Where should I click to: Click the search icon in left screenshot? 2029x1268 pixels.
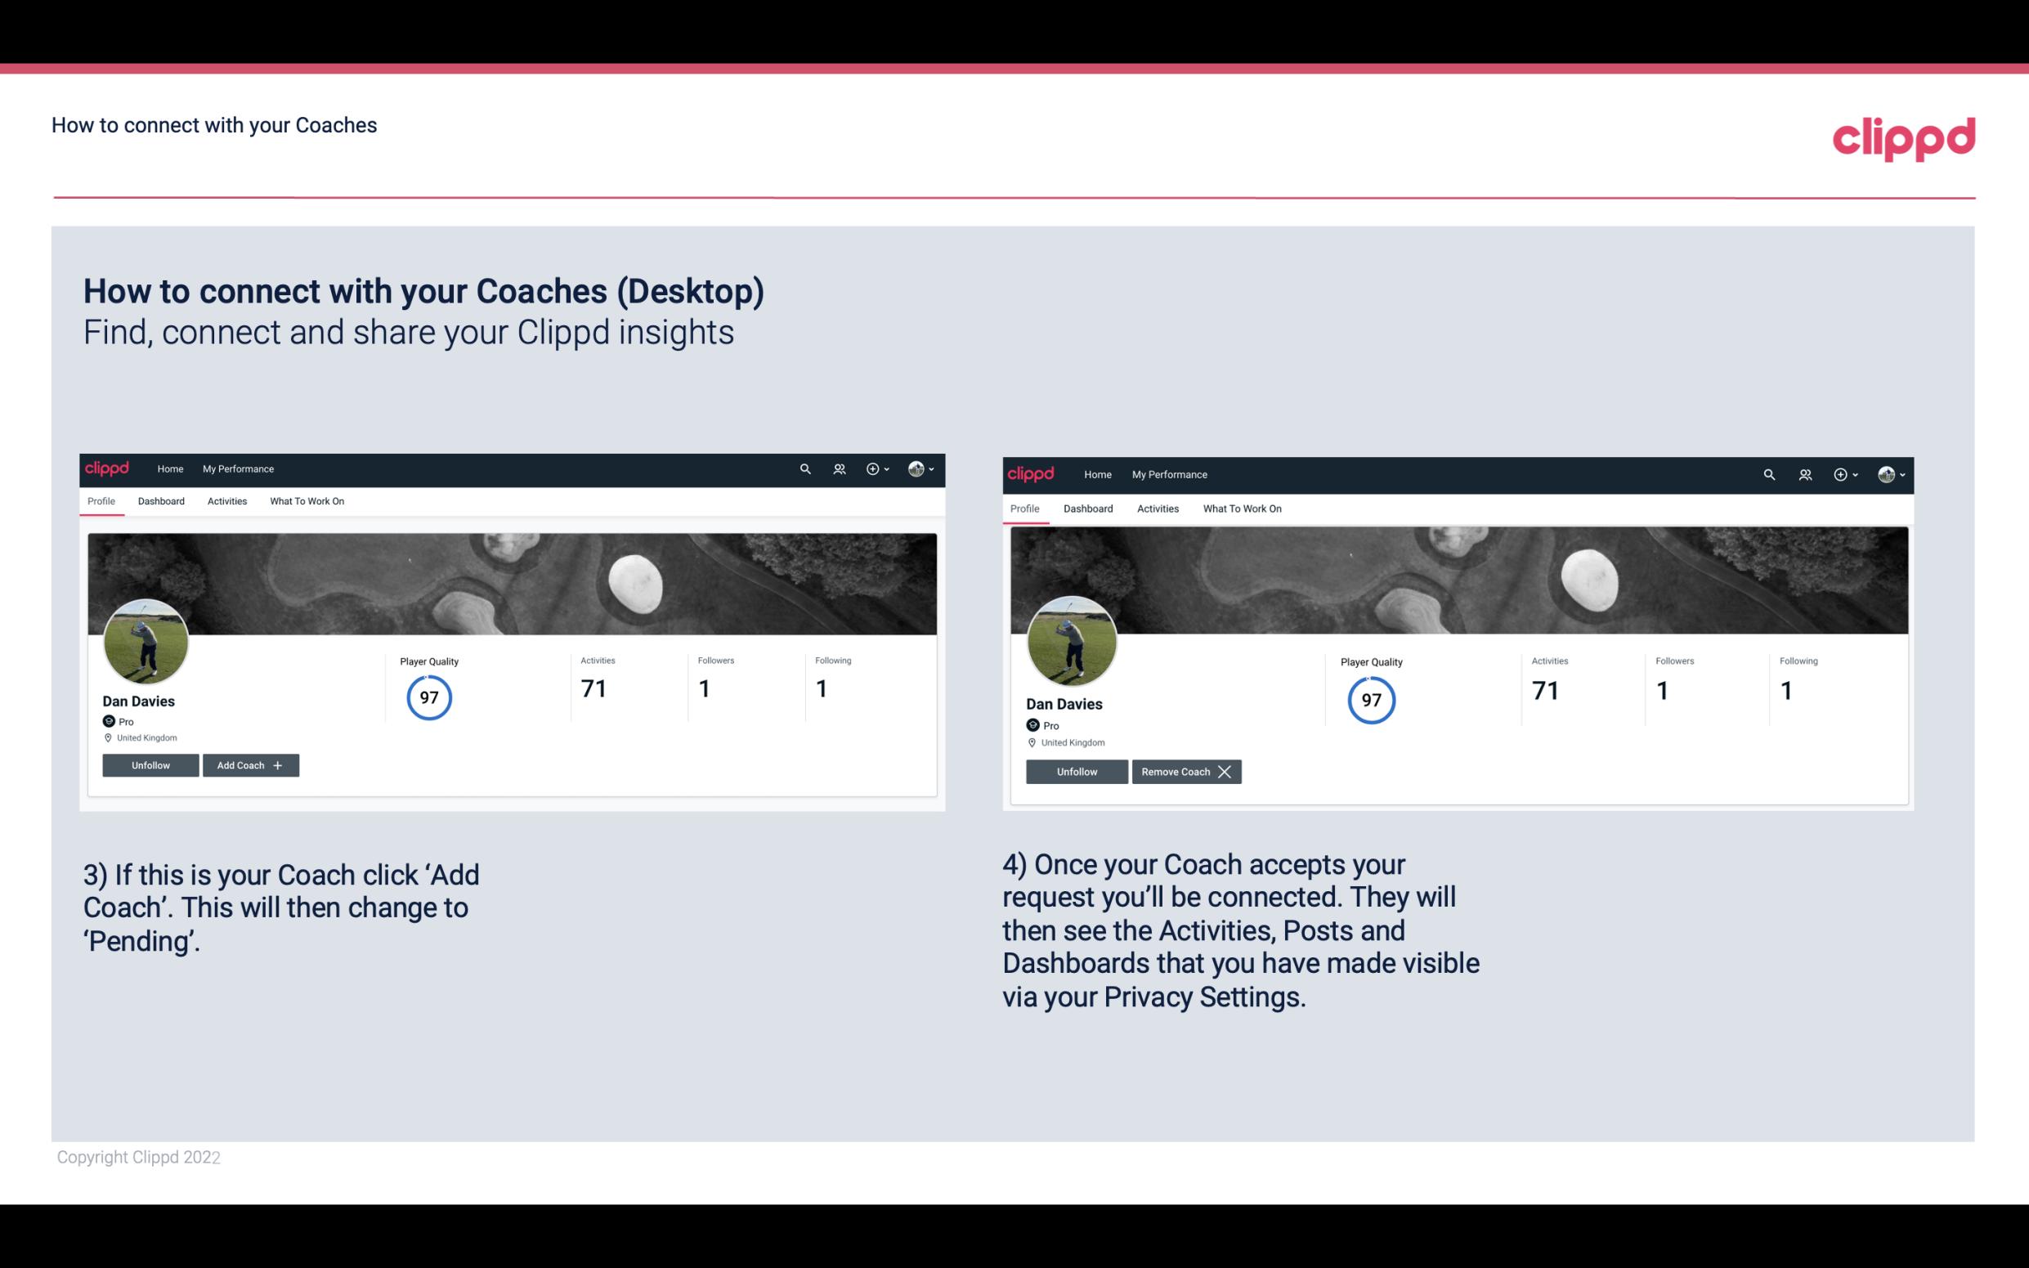(x=805, y=468)
